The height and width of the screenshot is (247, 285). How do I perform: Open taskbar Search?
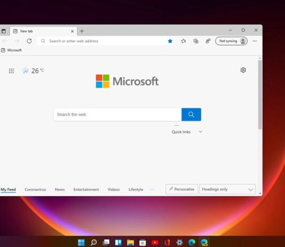(x=93, y=242)
